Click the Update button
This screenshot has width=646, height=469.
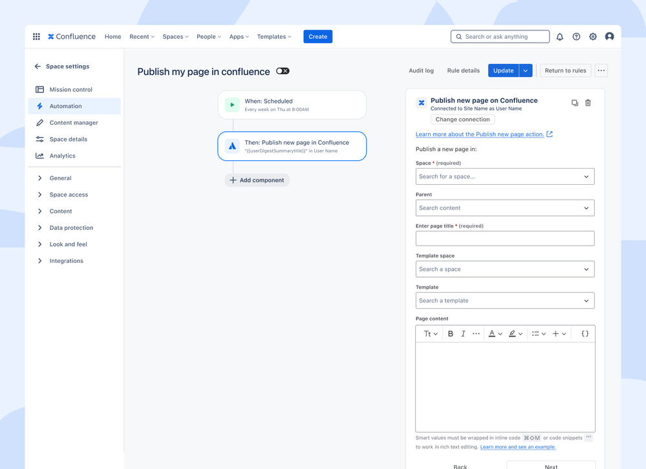click(504, 70)
